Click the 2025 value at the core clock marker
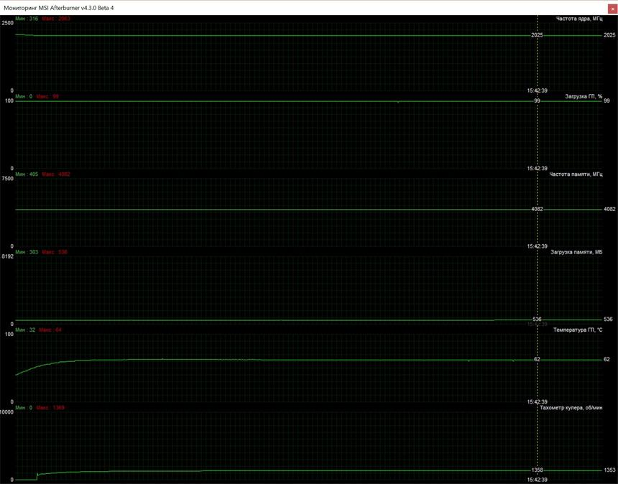The image size is (618, 484). (x=537, y=35)
